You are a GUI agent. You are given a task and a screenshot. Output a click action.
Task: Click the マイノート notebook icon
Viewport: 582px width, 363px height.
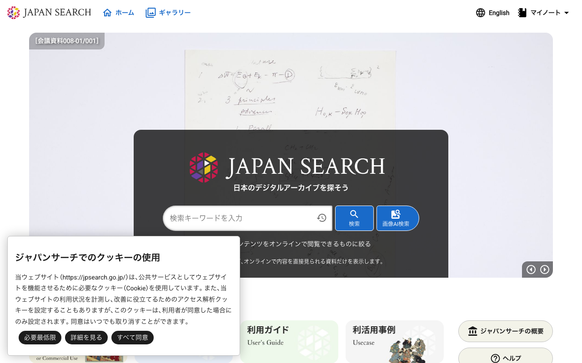(x=521, y=12)
